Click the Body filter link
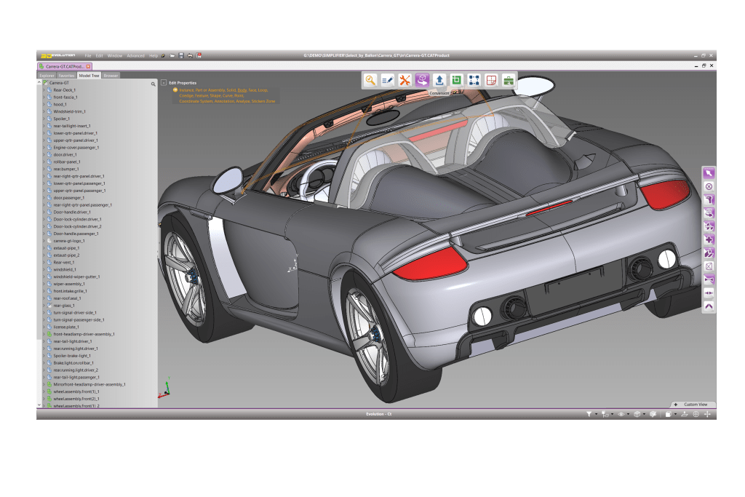 (242, 90)
